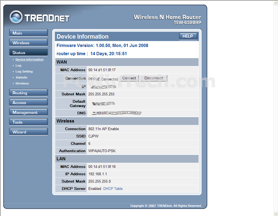278x216 pixels.
Task: Open the Device Information submenu link
Action: click(x=29, y=60)
